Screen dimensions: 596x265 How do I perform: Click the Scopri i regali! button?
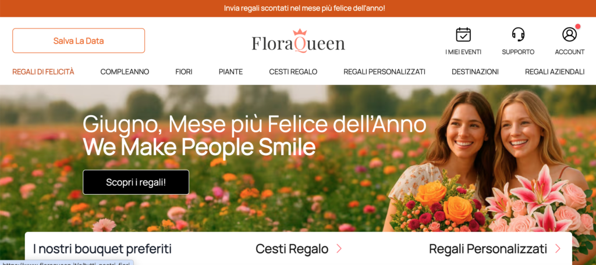[136, 182]
